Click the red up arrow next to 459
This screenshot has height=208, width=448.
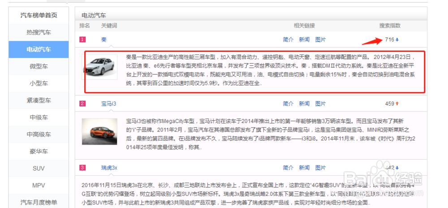click(x=397, y=104)
